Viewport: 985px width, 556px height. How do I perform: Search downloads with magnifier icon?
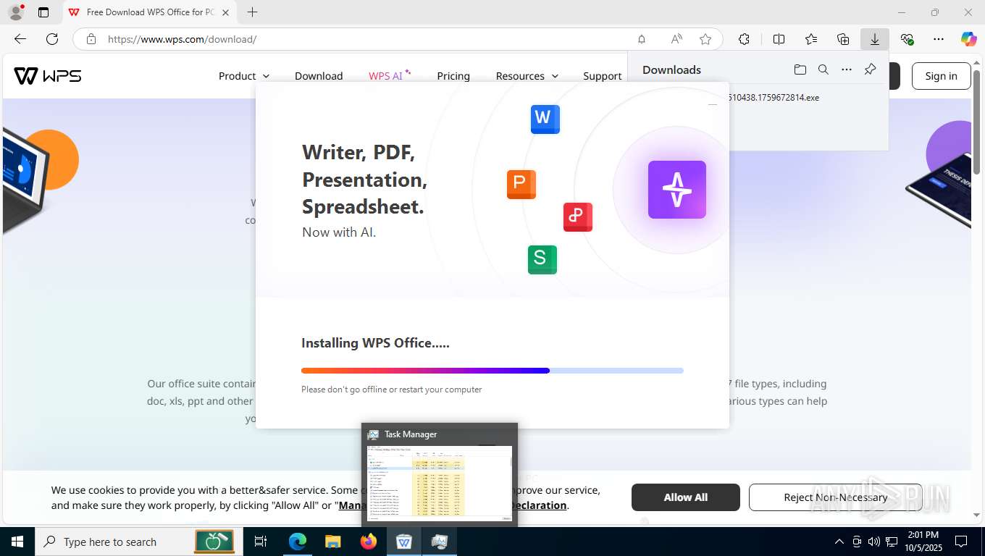point(823,69)
